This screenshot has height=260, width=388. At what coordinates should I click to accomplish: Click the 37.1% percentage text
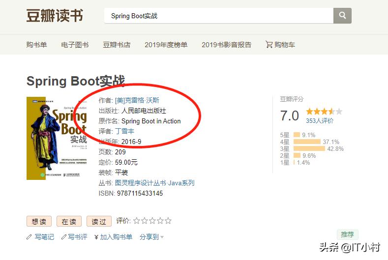331,142
